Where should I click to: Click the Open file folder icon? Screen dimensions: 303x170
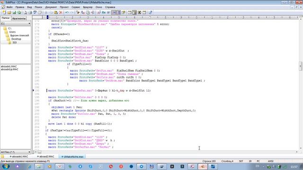[x=9, y=12]
